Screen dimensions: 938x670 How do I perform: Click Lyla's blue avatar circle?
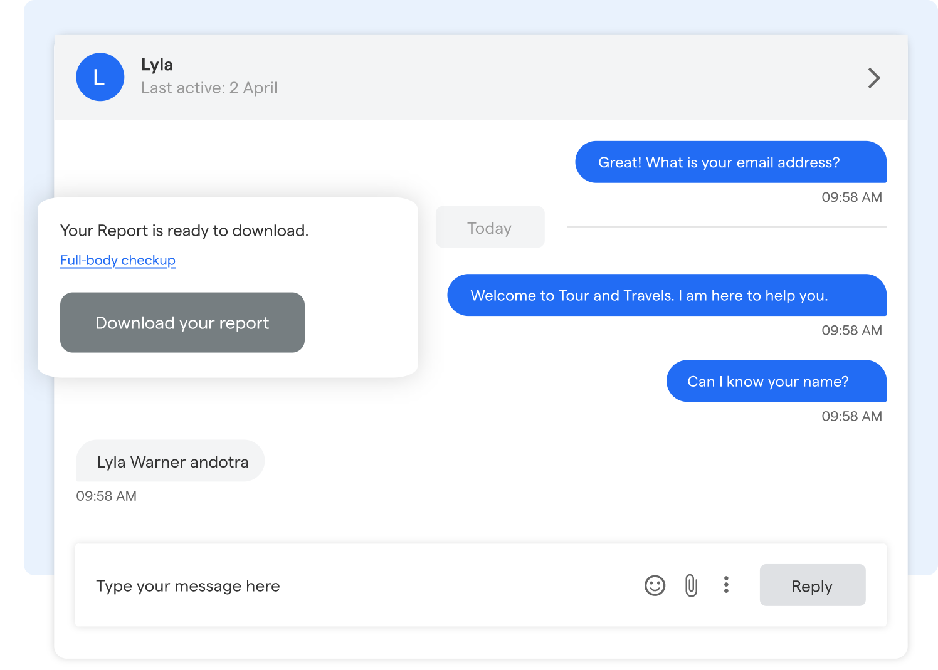100,77
